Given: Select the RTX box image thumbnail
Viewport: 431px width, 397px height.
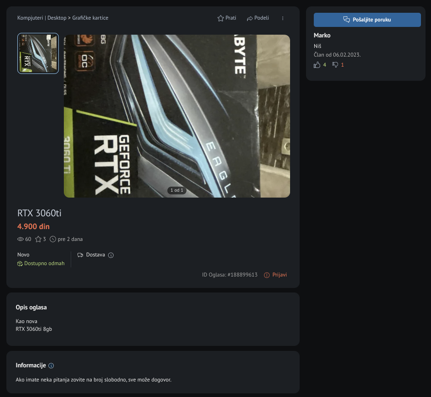Looking at the screenshot, I should (x=38, y=53).
